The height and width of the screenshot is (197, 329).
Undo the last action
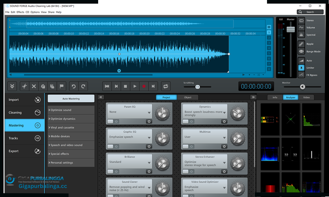click(x=73, y=86)
